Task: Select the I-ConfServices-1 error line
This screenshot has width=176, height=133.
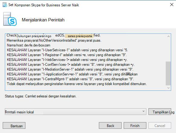Action: [x=70, y=65]
